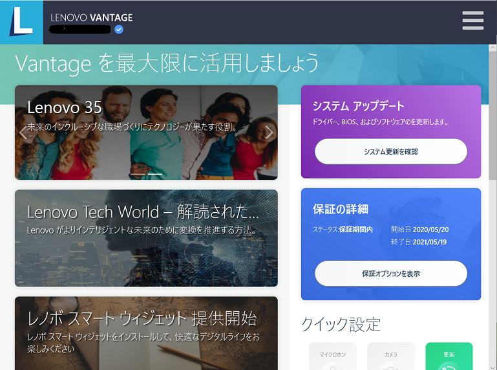Click クイック設定 heading
The height and width of the screenshot is (370, 497).
click(x=341, y=324)
